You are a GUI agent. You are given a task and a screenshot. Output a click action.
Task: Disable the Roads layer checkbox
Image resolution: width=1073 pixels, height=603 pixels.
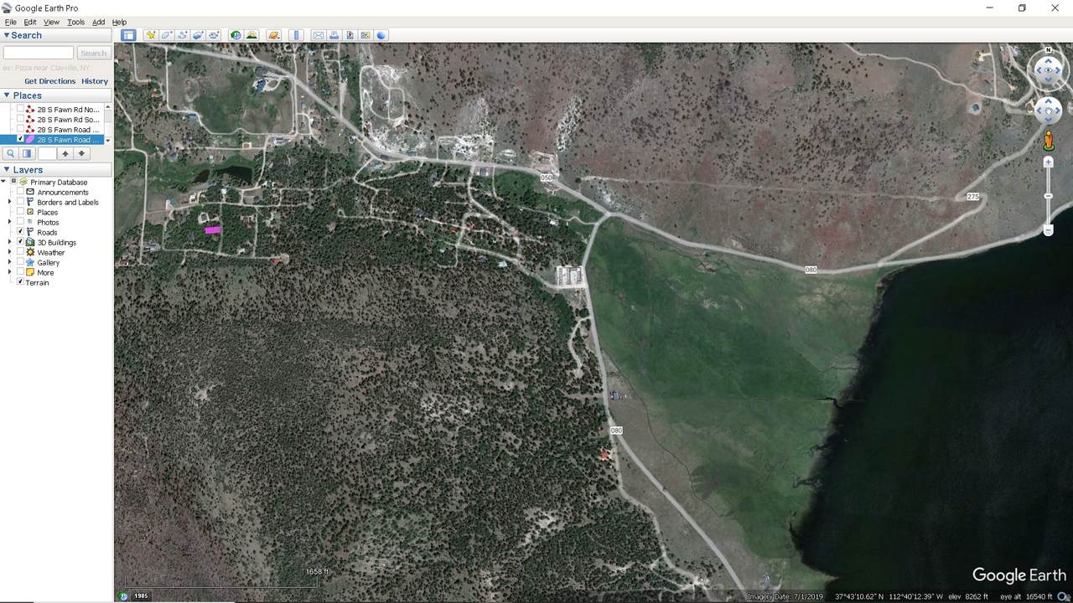(20, 233)
